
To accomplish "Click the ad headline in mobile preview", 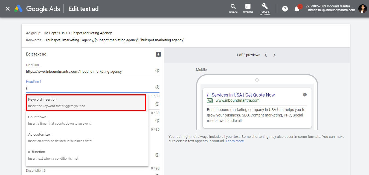I will coord(241,95).
